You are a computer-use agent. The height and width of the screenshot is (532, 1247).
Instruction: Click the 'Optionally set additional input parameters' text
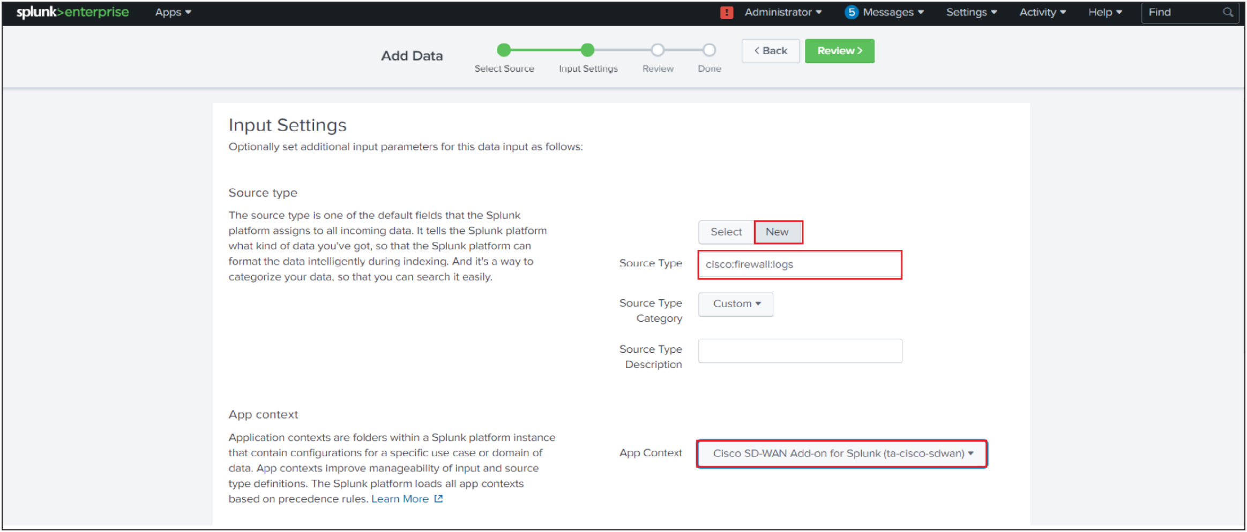pos(406,147)
